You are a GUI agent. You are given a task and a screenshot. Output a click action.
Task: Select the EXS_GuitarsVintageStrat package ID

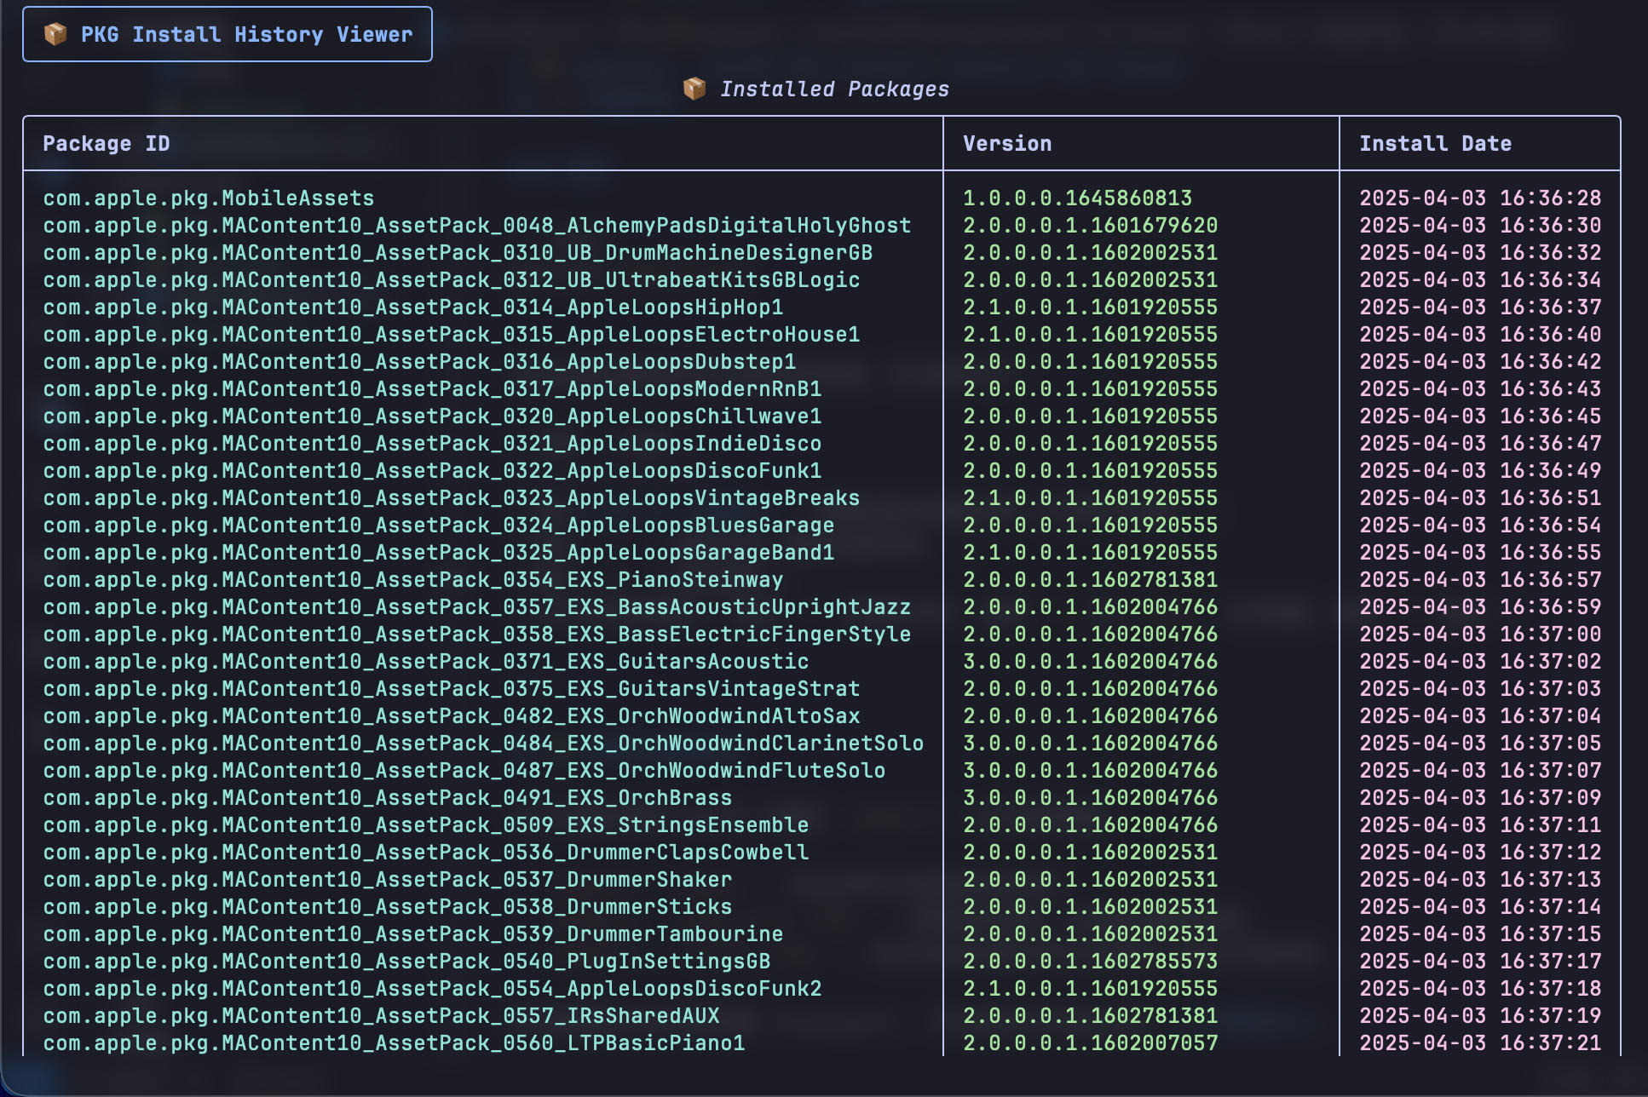[x=452, y=688]
